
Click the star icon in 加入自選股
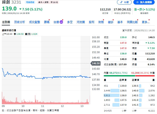point(137,2)
